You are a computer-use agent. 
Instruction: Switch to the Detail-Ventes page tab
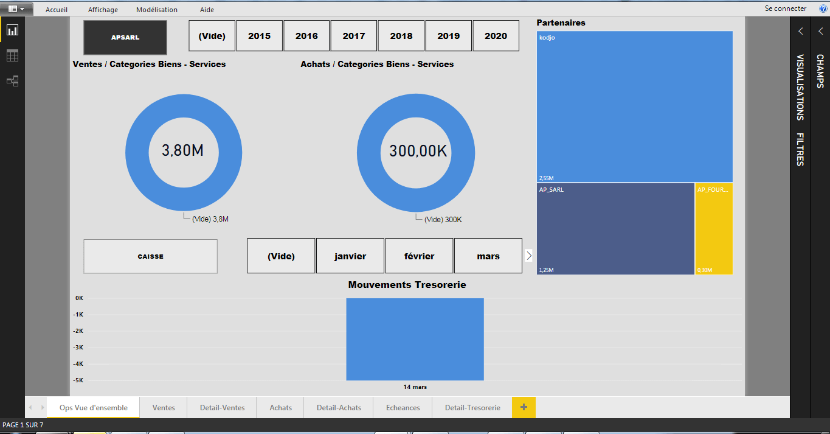point(222,407)
